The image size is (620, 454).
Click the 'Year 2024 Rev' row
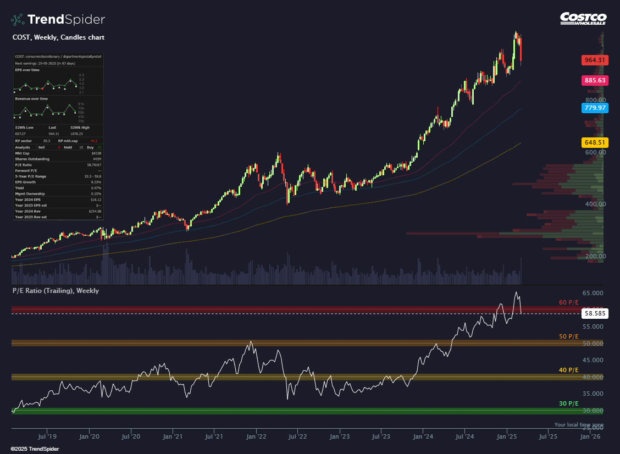click(x=58, y=211)
